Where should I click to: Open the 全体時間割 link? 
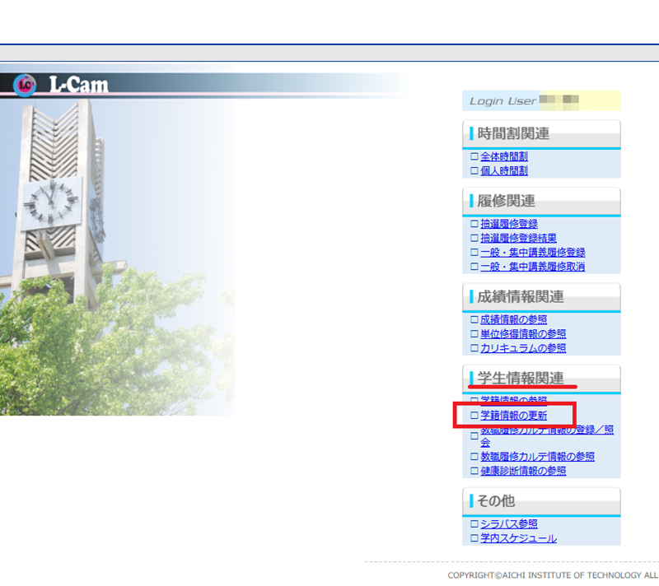click(504, 156)
